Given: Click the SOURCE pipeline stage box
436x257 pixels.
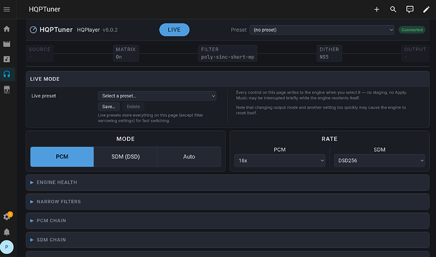Looking at the screenshot, I should coord(39,53).
